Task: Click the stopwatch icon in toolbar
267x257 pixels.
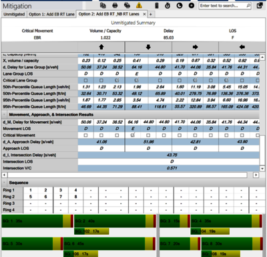Action: (168, 5)
